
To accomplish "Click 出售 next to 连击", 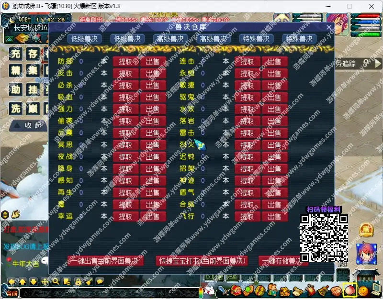I will coord(274,62).
